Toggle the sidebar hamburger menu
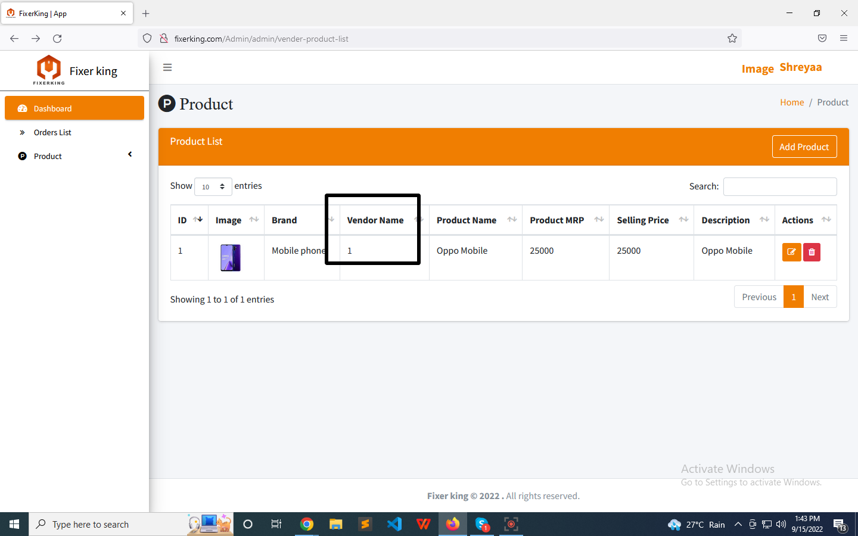The width and height of the screenshot is (858, 536). [167, 67]
